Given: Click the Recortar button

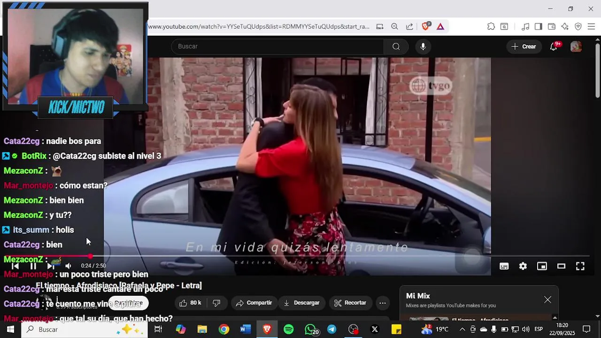Looking at the screenshot, I should coord(350,303).
